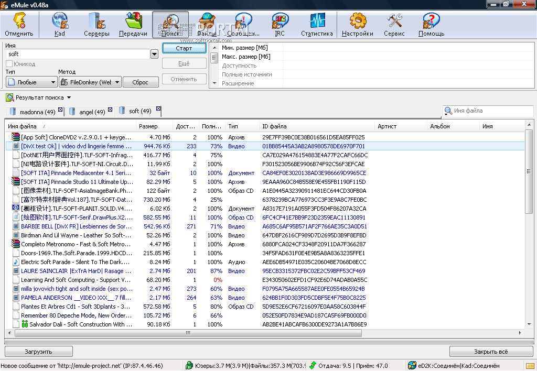Image resolution: width=537 pixels, height=371 pixels.
Task: Select the Birdman And Lil Wayne result
Action: coord(265,235)
